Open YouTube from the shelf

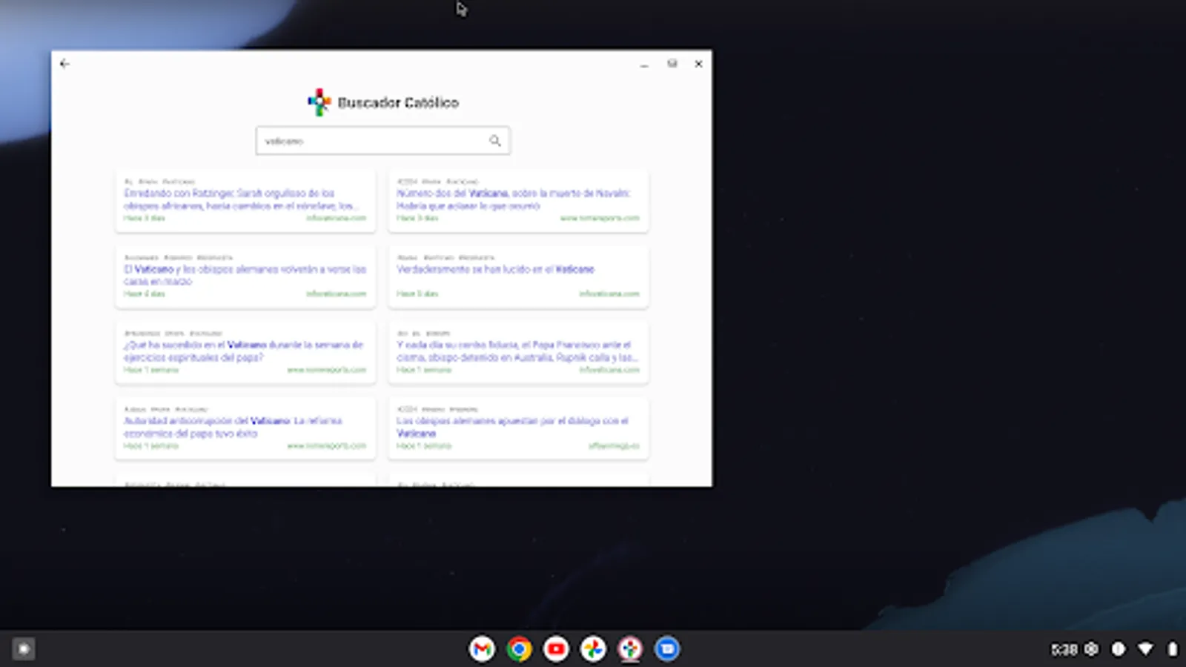tap(557, 648)
